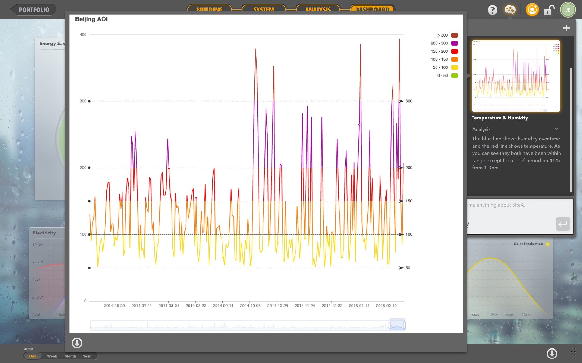Click the help question mark icon
The image size is (582, 363).
pos(492,10)
